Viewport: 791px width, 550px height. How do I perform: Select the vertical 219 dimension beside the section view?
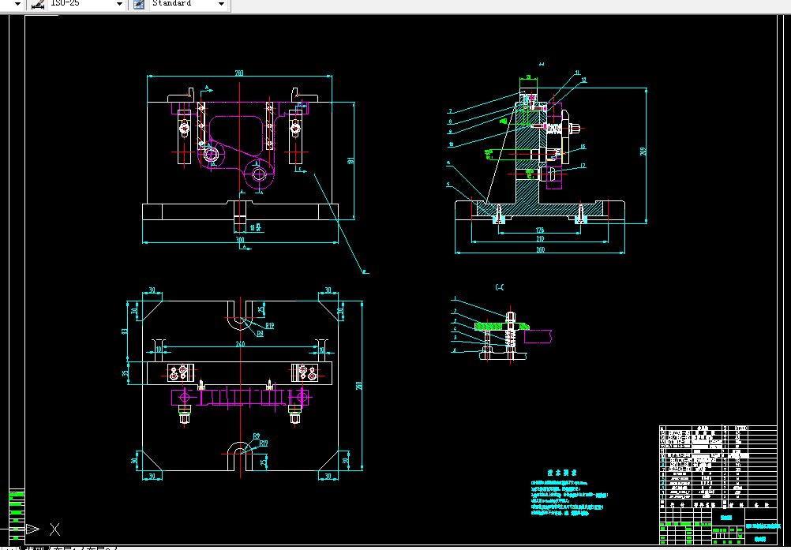click(643, 152)
